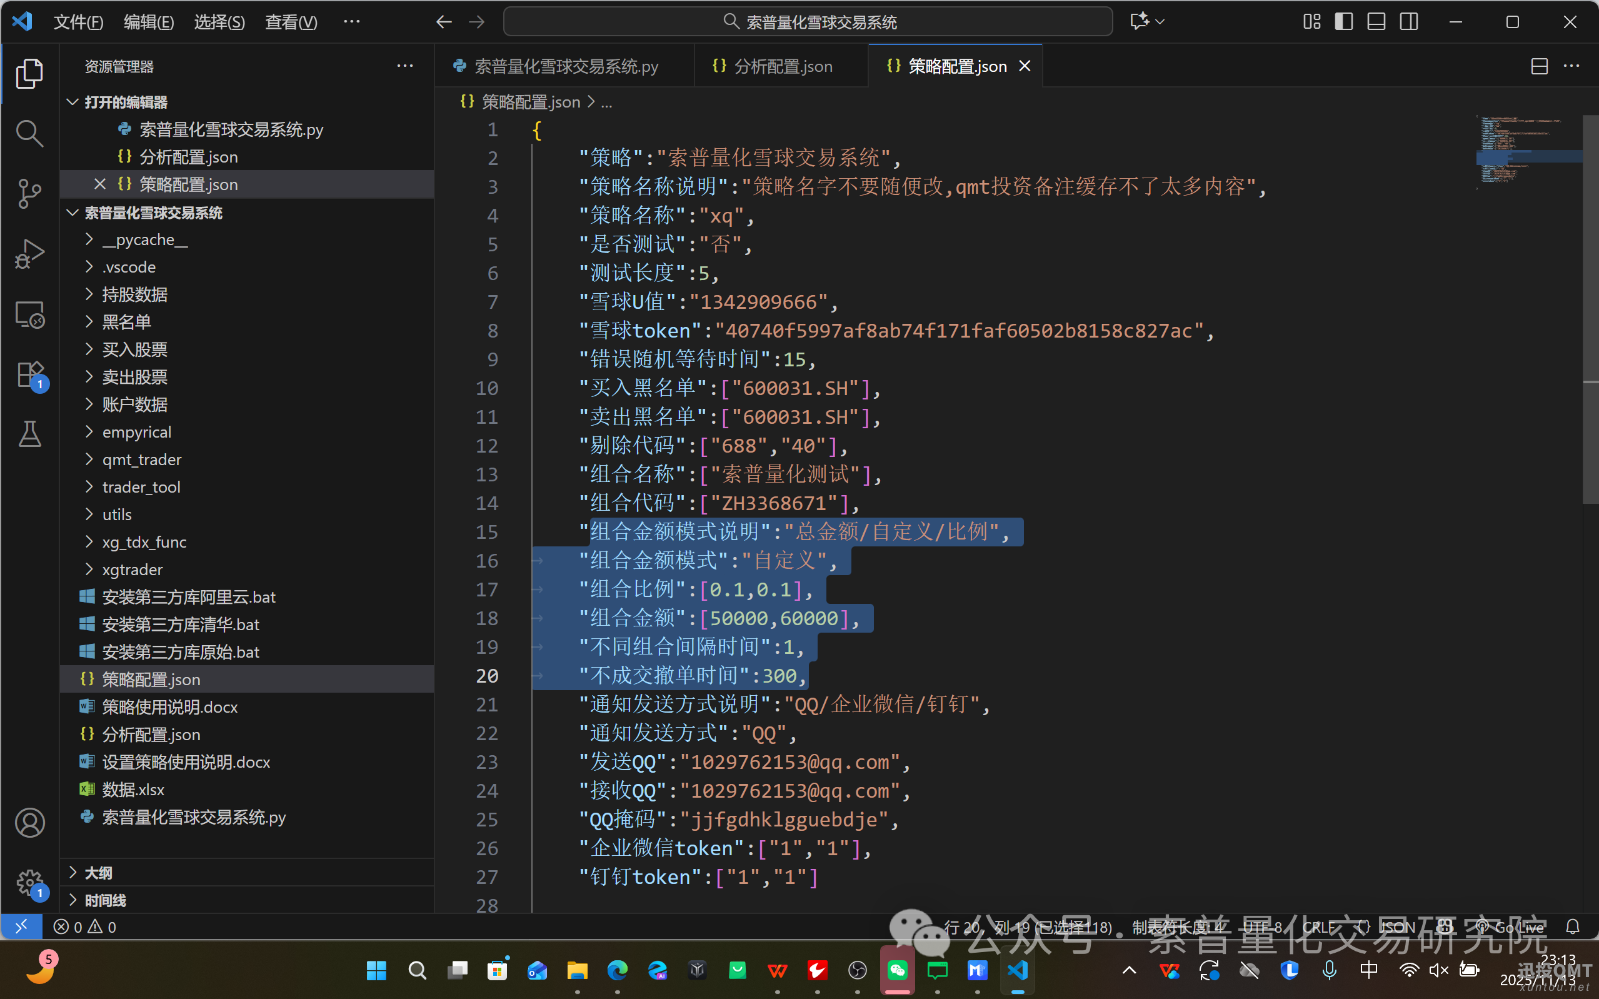1599x999 pixels.
Task: Open the Search view in activity bar
Action: (x=29, y=133)
